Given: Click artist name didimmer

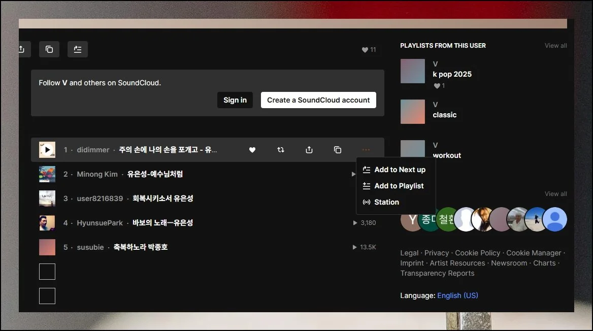Looking at the screenshot, I should [x=93, y=150].
